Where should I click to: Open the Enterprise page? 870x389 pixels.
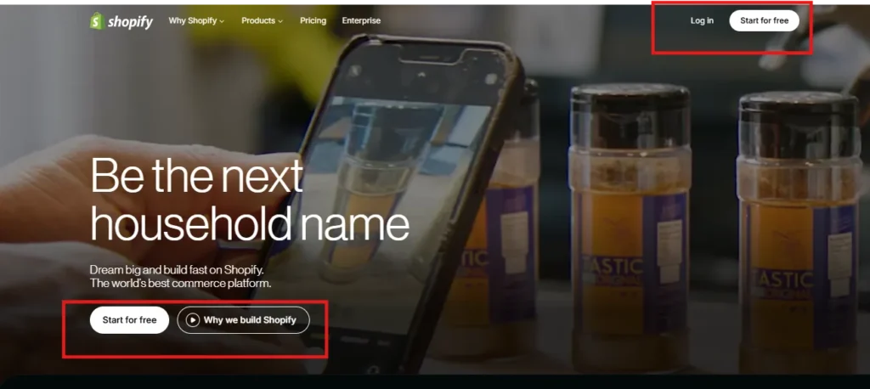pyautogui.click(x=361, y=20)
